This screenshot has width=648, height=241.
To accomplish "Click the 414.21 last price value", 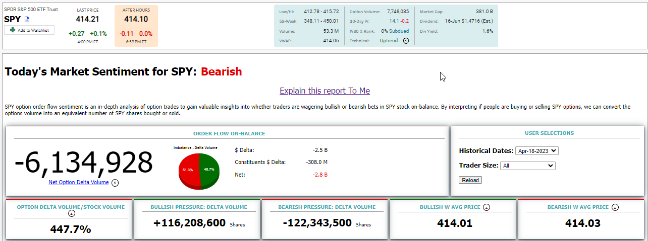I will pyautogui.click(x=88, y=19).
